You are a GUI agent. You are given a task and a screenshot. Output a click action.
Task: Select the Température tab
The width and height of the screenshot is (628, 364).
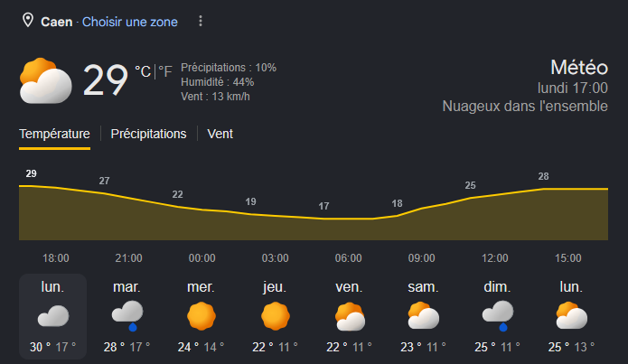pos(54,134)
